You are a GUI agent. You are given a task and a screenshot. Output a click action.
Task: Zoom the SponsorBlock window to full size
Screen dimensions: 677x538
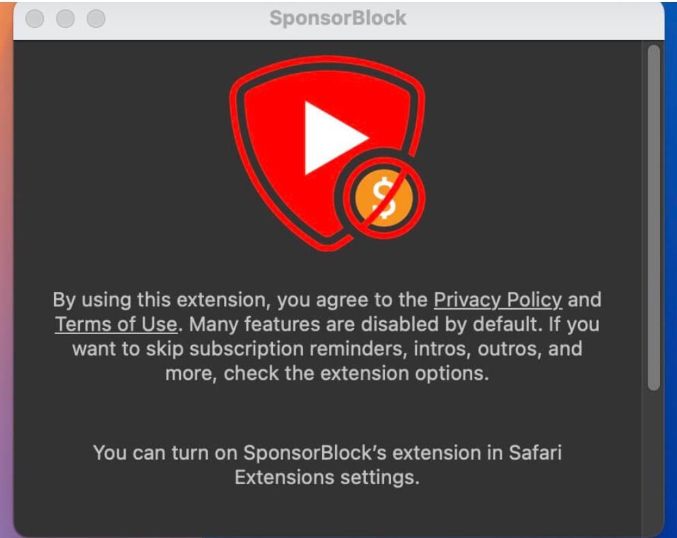coord(96,19)
